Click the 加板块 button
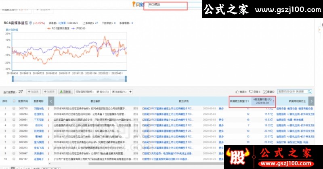Screen dimensions: 323x169 point(49,92)
